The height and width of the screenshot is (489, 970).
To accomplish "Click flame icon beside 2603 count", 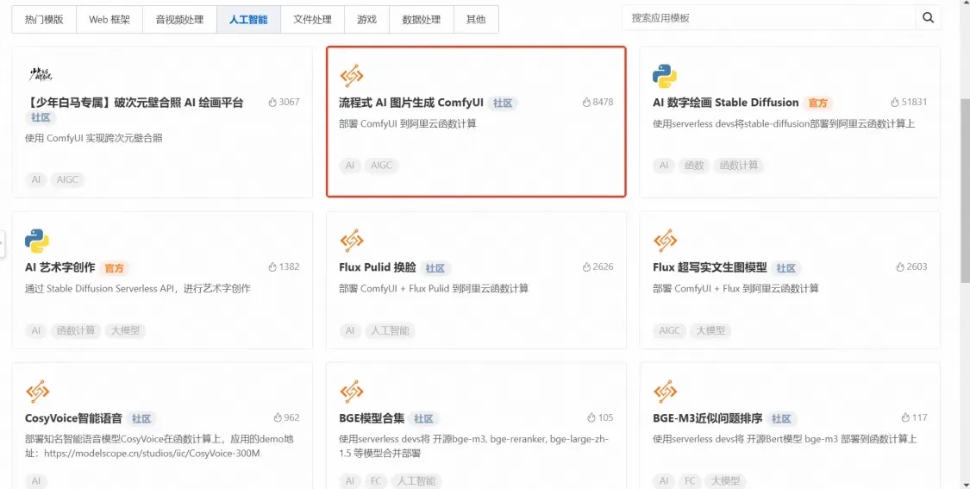I will [x=900, y=266].
